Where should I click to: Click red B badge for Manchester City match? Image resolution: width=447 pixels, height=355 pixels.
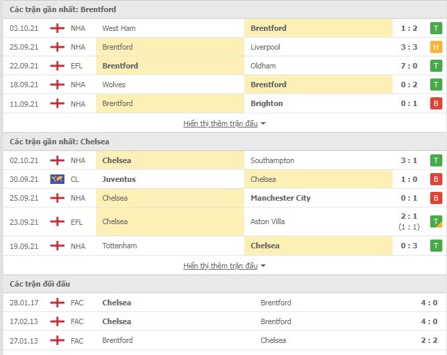(x=436, y=198)
